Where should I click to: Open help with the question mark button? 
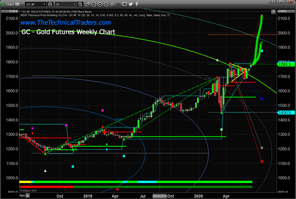[x=271, y=2]
